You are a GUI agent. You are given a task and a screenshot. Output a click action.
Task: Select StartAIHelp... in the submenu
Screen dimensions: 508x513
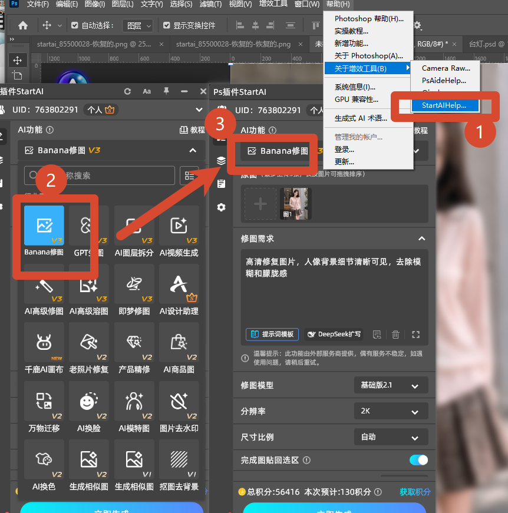pos(444,105)
